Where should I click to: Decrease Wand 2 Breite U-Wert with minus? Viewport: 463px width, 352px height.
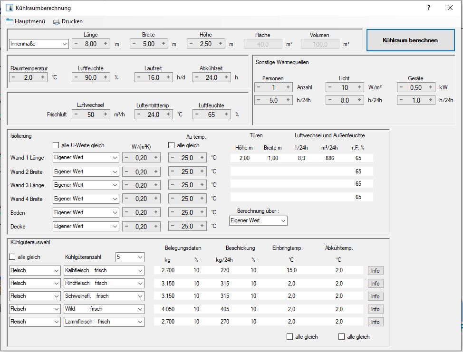[126, 171]
